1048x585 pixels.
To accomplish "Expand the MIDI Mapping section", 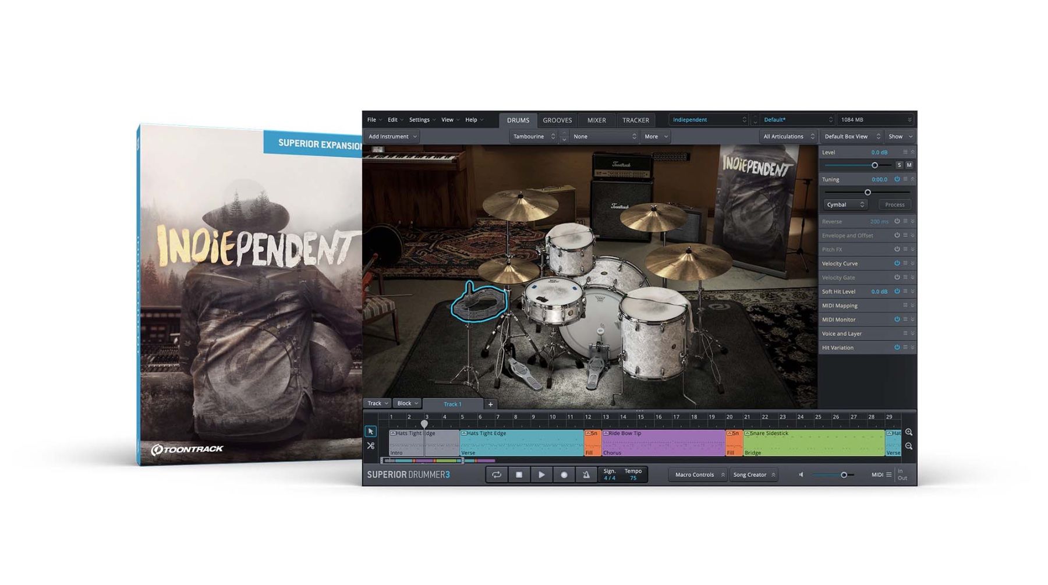I will [x=912, y=305].
